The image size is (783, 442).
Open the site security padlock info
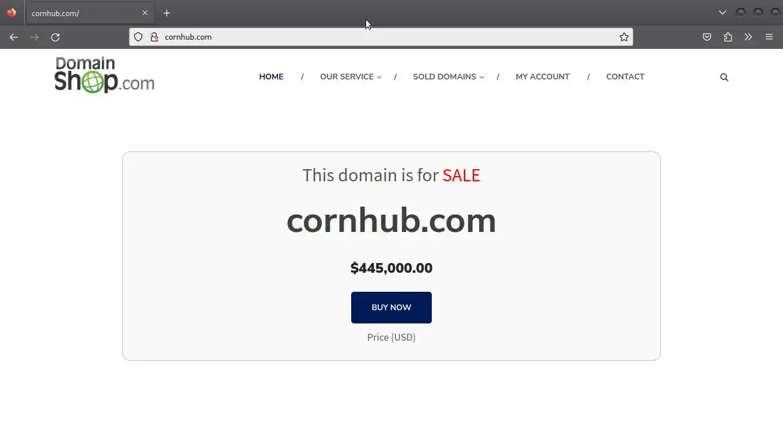point(154,37)
